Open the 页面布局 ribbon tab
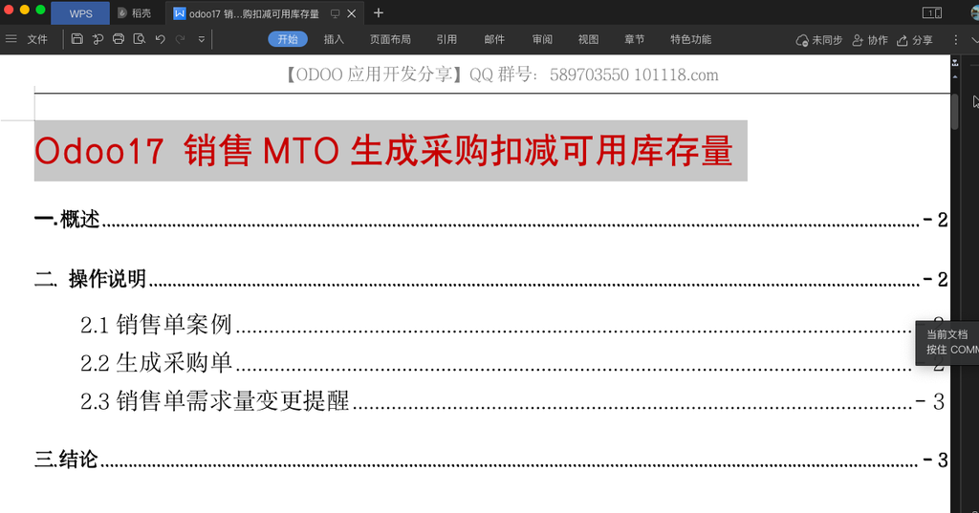Viewport: 979px width, 513px height. click(390, 39)
